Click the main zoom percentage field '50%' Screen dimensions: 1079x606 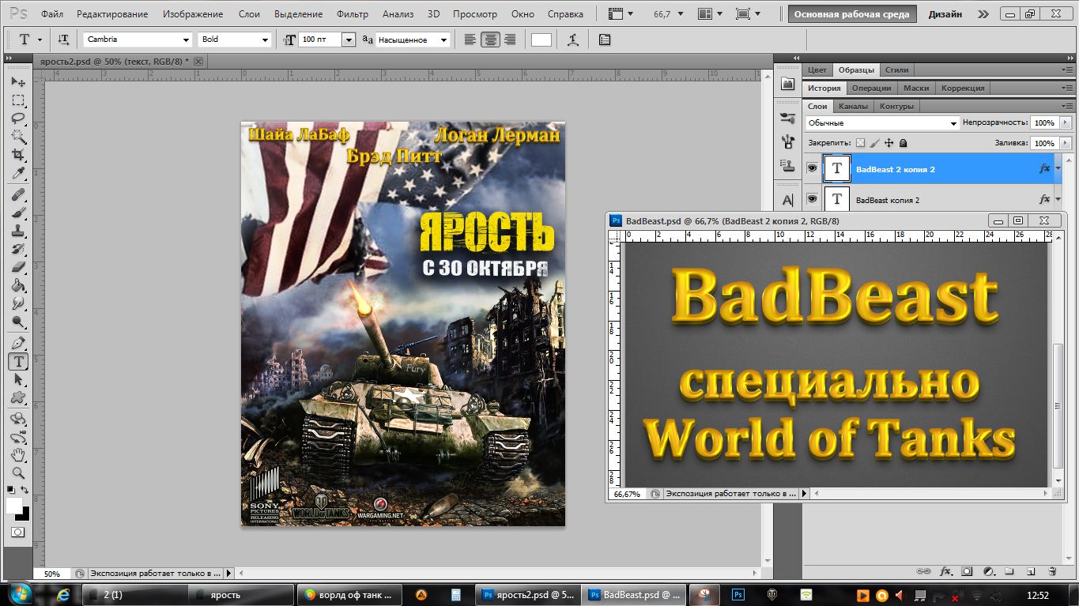point(51,574)
